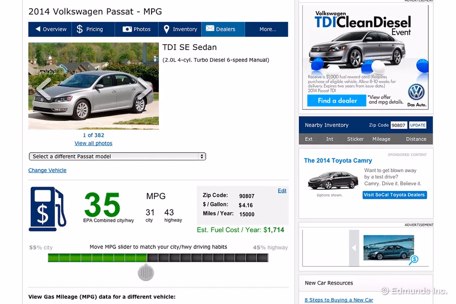Switch to the Overview tab
The image size is (456, 304).
click(50, 29)
